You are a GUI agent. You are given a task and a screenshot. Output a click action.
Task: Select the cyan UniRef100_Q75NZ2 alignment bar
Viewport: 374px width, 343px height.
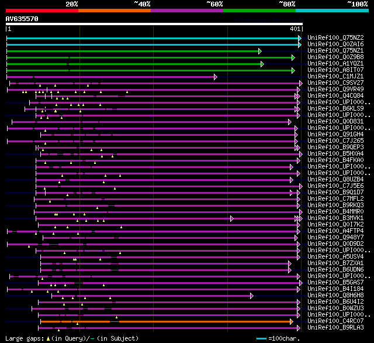[x=153, y=38]
